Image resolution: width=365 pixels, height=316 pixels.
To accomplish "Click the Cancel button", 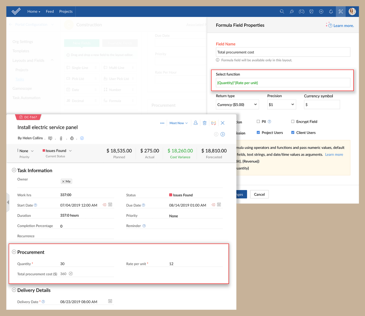I will tap(259, 195).
